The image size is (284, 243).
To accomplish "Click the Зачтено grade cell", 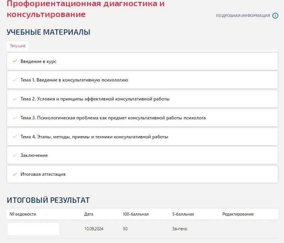I will click(180, 229).
